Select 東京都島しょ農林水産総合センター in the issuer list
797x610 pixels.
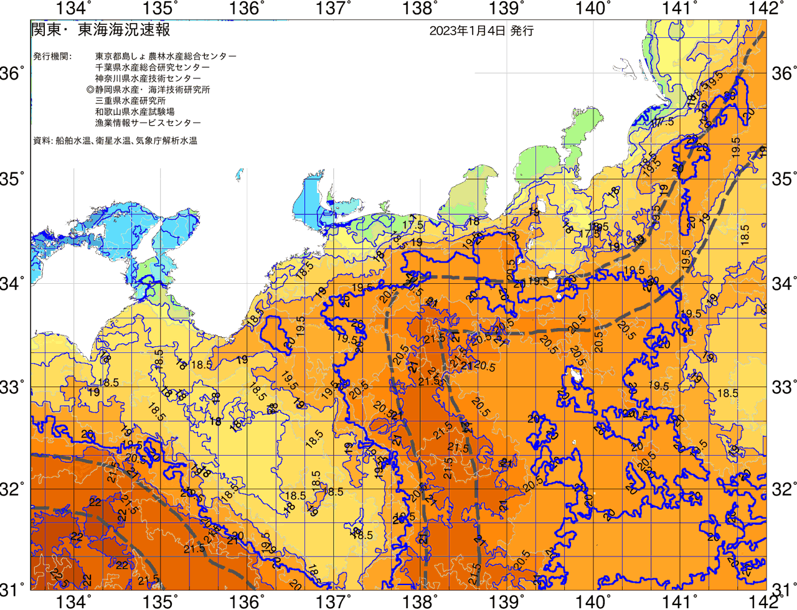pos(166,56)
